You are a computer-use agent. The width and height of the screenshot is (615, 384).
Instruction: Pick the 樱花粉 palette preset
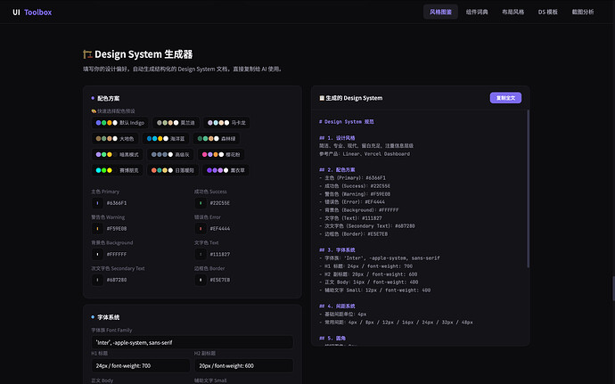click(221, 154)
